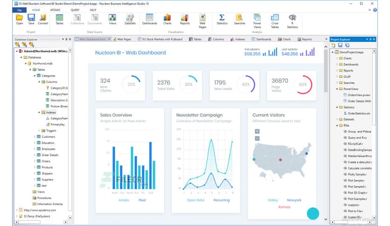
Task: Click second Database Explorer toolbar icon
Action: (x=24, y=44)
